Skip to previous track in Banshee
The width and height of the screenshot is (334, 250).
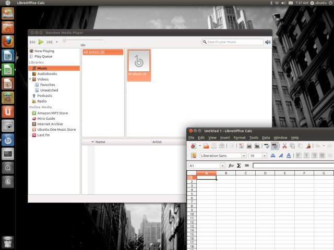32,42
